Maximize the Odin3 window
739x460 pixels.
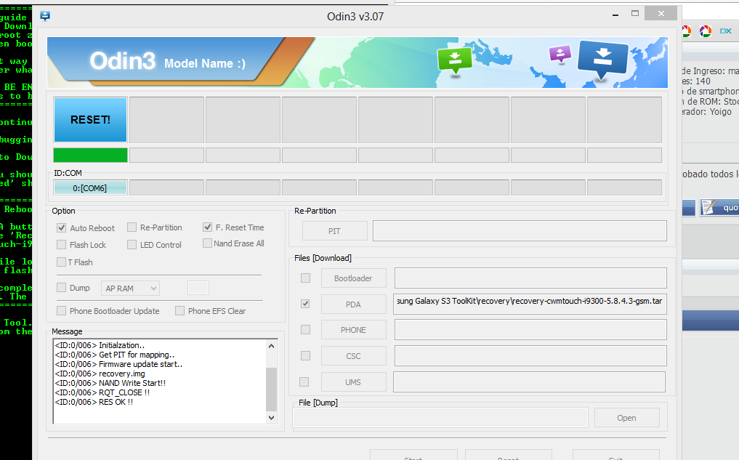(635, 14)
